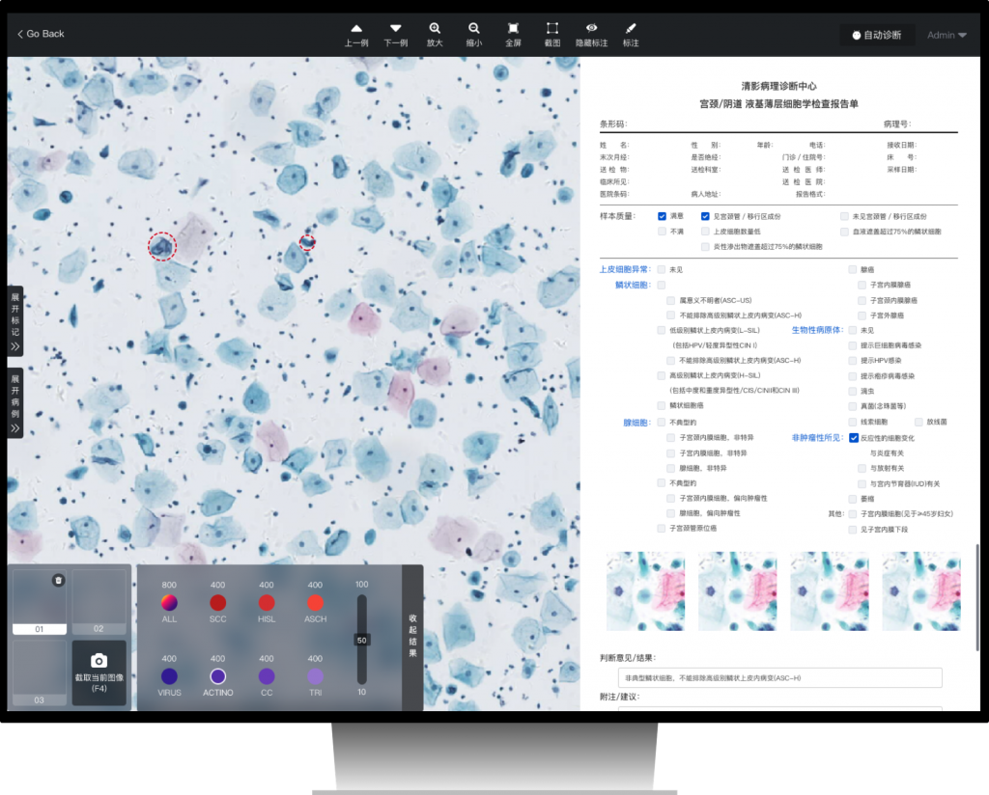Check the 鳞状细胞癌 checkbox
The height and width of the screenshot is (795, 989).
tap(661, 405)
